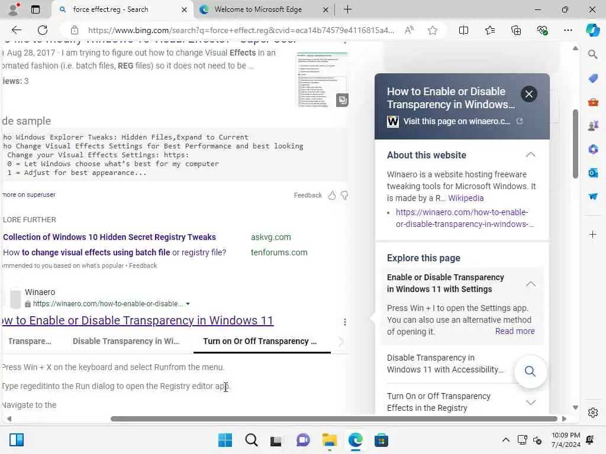The width and height of the screenshot is (606, 454).
Task: Open How to Enable or Disable Transparency in Windows 11
Action: pyautogui.click(x=137, y=320)
